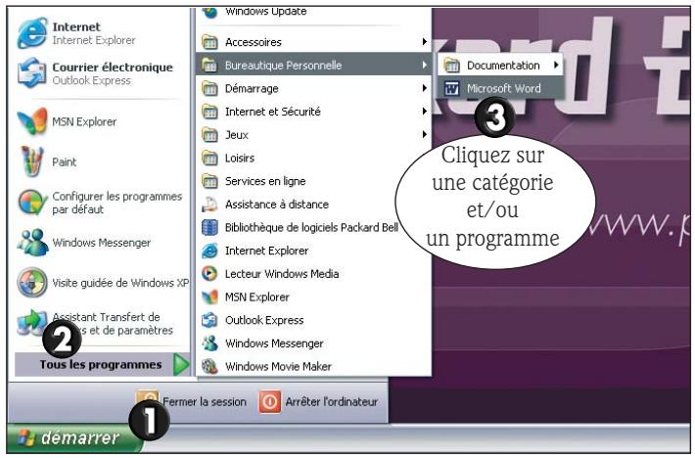The width and height of the screenshot is (695, 458).
Task: Select "Lecteur Windows Media" text
Action: (x=282, y=274)
